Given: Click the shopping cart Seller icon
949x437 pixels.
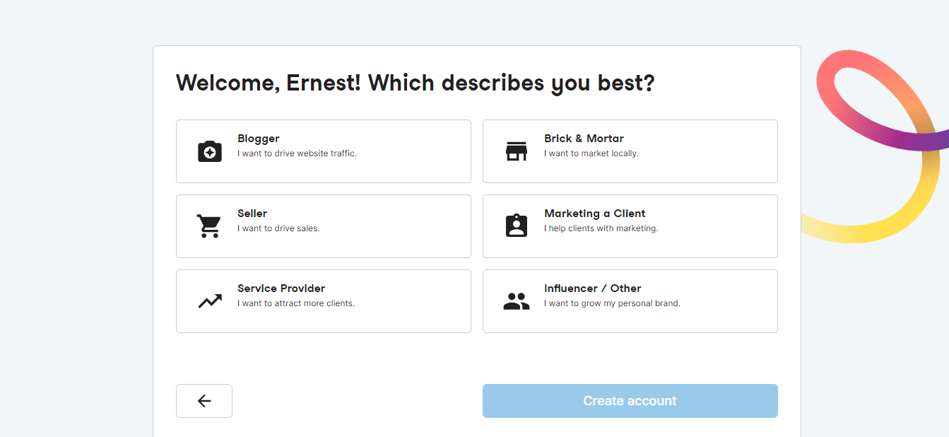Looking at the screenshot, I should (209, 226).
